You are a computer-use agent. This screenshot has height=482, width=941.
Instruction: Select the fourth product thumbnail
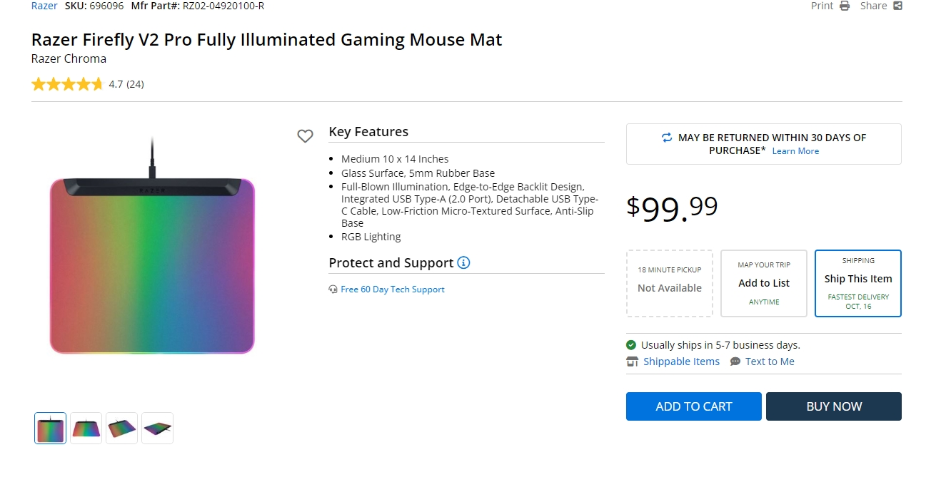[x=158, y=429]
